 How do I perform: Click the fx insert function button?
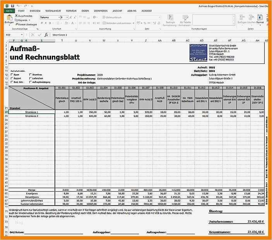(46, 35)
